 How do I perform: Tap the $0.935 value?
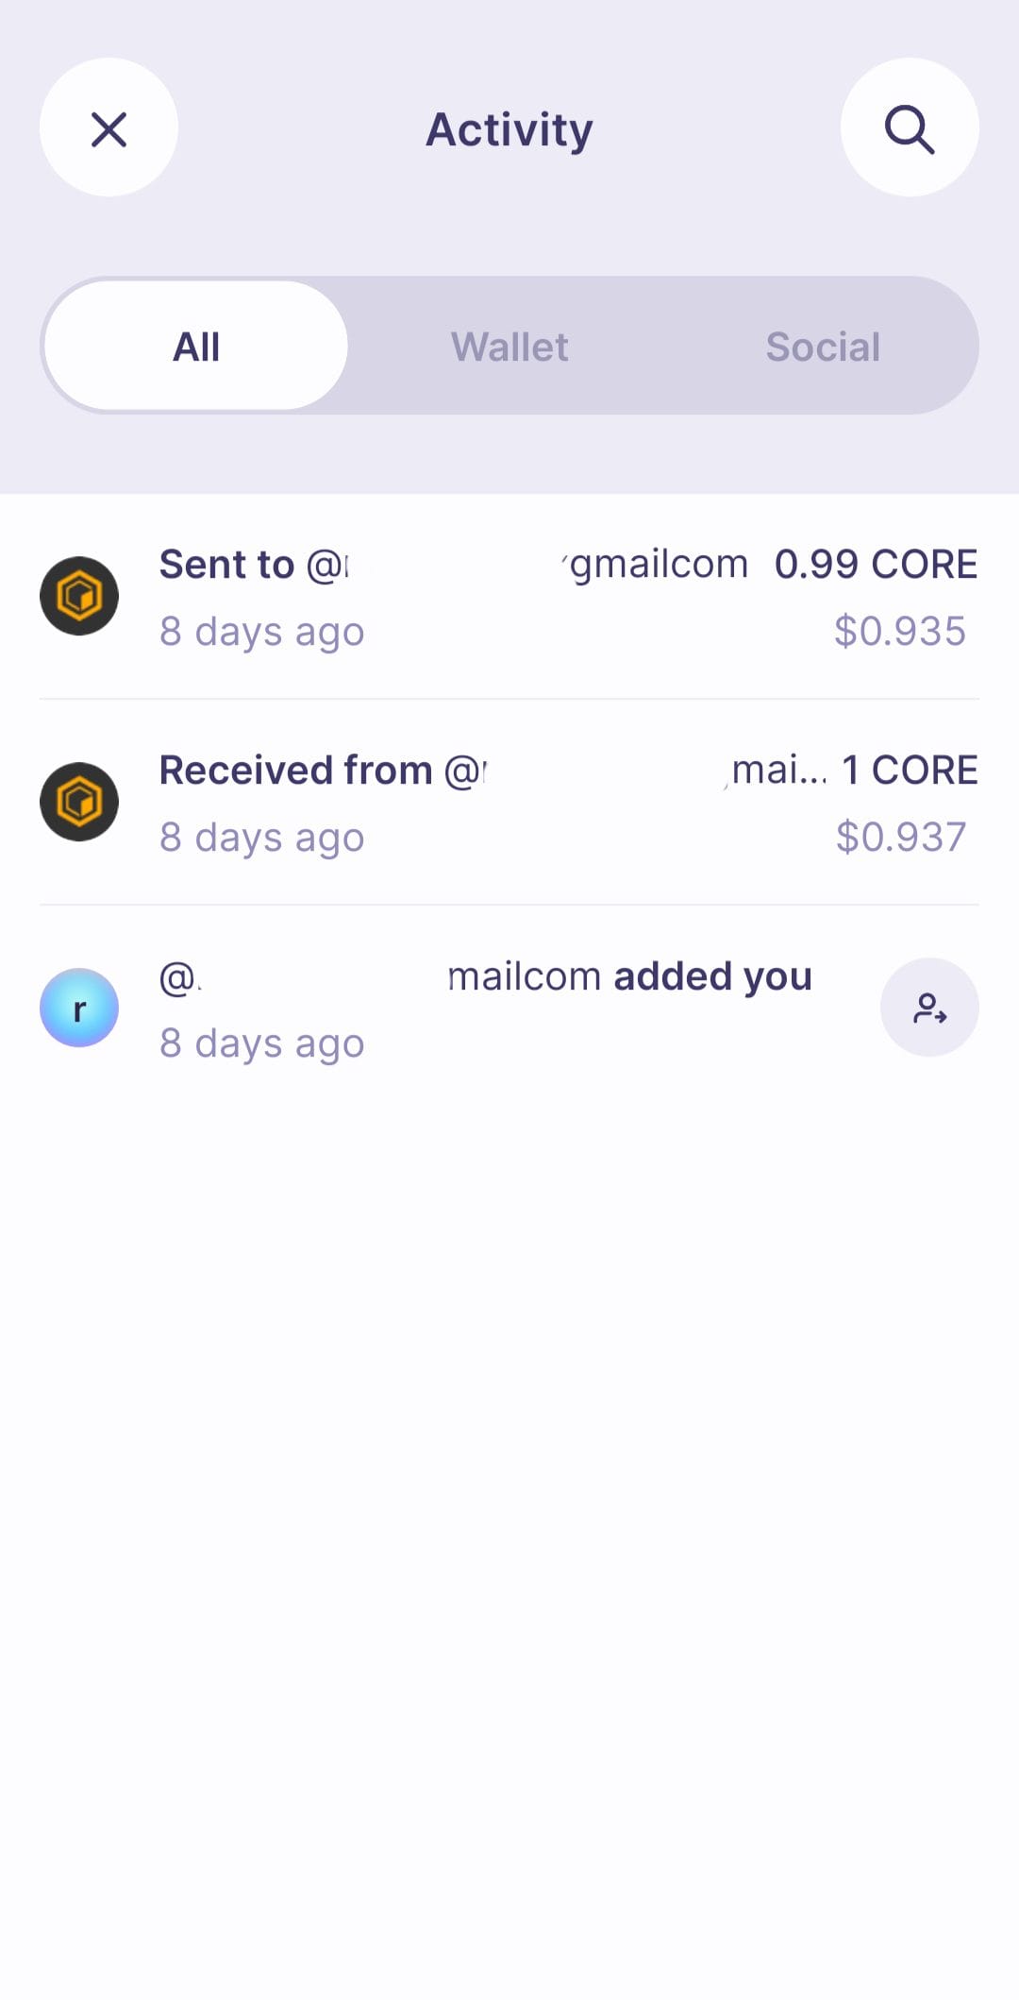900,631
